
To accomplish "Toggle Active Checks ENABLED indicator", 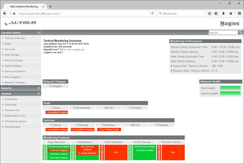I will click(130, 152).
